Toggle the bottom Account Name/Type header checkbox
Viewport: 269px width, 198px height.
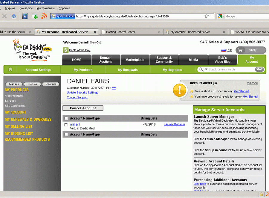coord(66,134)
